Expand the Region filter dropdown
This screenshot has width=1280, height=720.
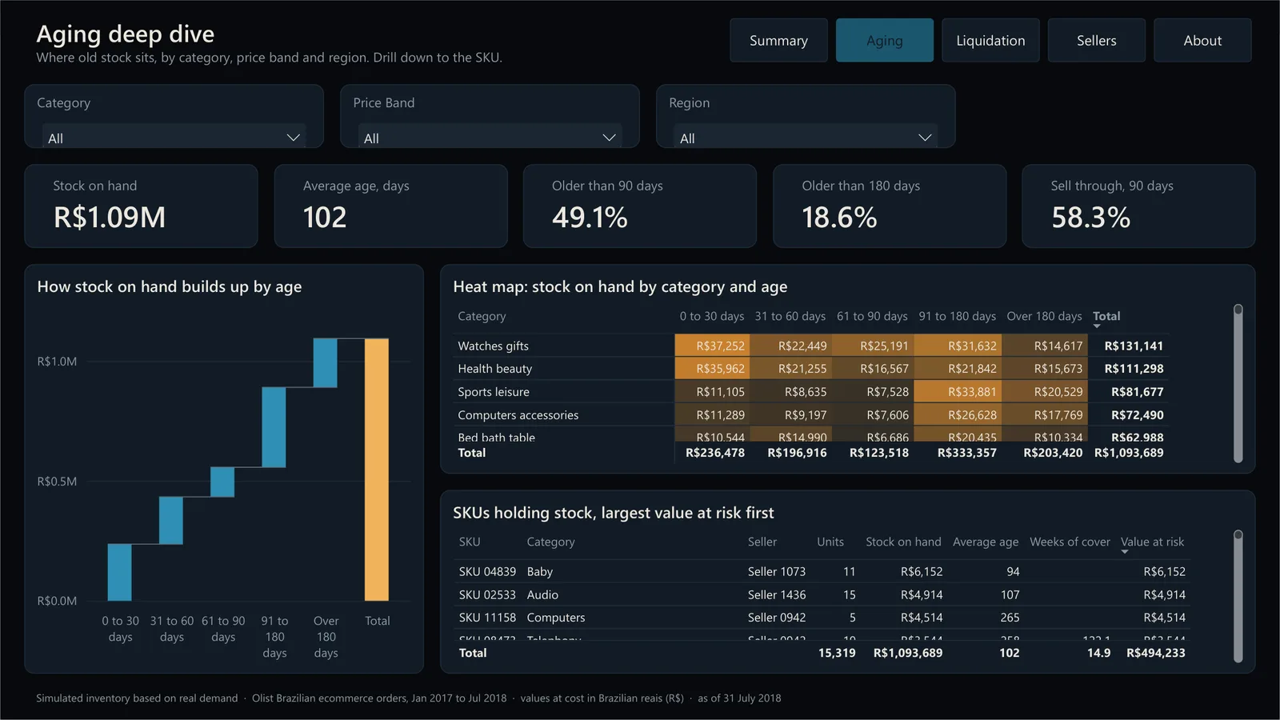click(x=806, y=137)
